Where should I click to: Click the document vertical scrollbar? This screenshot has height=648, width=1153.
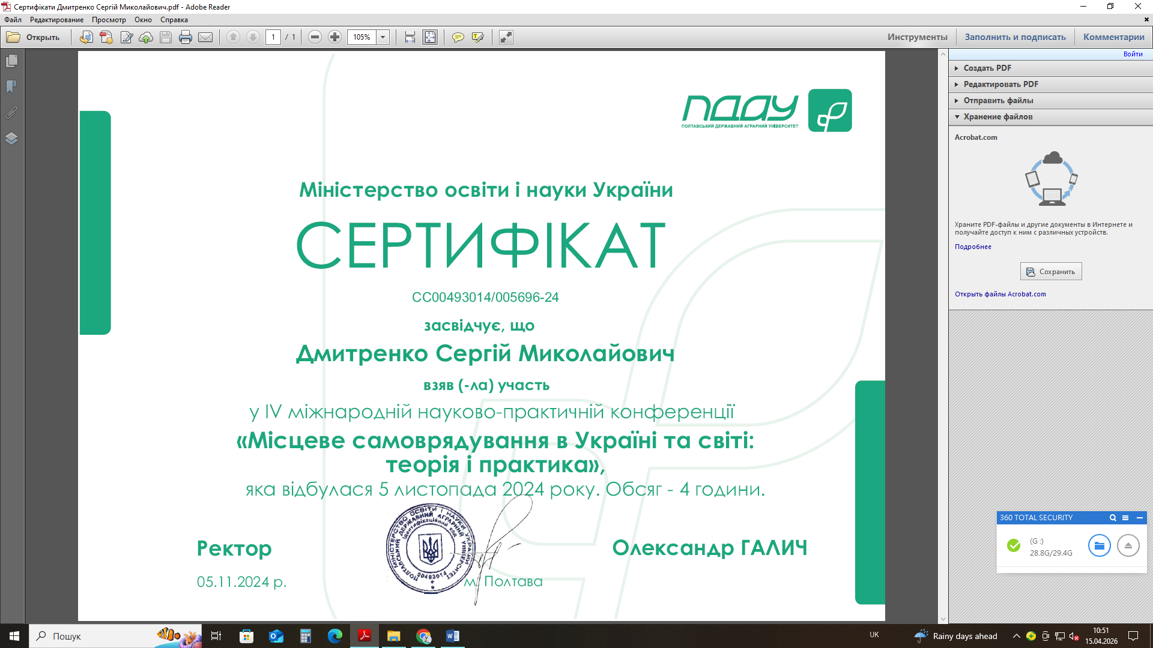(943, 336)
